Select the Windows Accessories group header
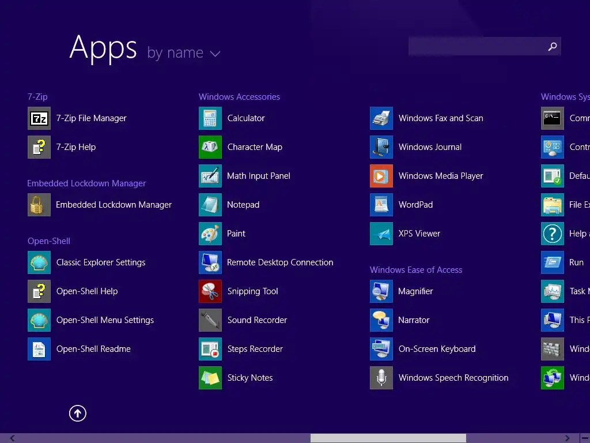Viewport: 590px width, 443px height. click(x=239, y=97)
